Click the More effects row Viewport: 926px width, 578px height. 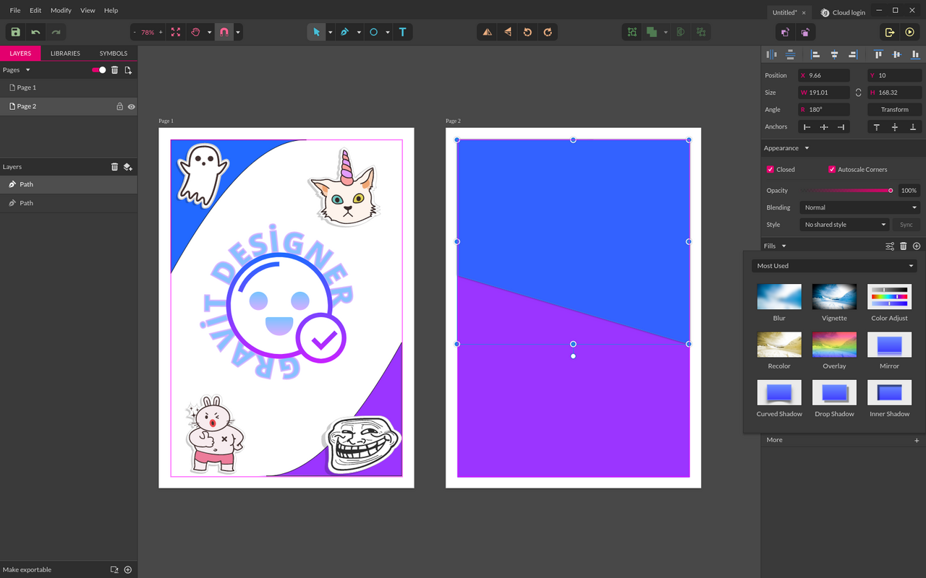point(843,440)
